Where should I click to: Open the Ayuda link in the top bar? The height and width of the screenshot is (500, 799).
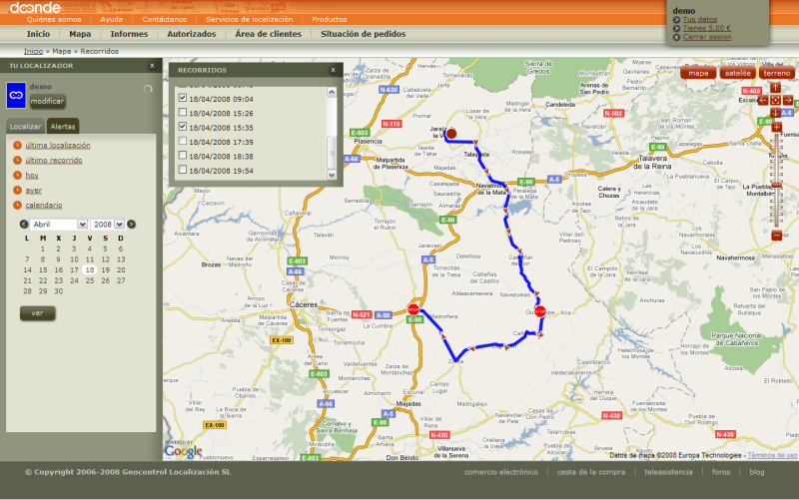pyautogui.click(x=112, y=19)
